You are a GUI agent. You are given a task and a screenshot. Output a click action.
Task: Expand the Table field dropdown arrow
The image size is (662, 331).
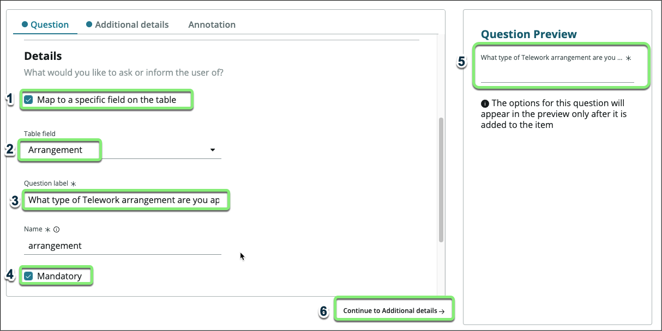[213, 150]
